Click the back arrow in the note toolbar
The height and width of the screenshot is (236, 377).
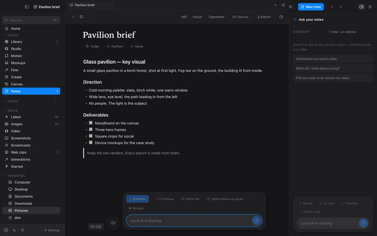(x=73, y=17)
